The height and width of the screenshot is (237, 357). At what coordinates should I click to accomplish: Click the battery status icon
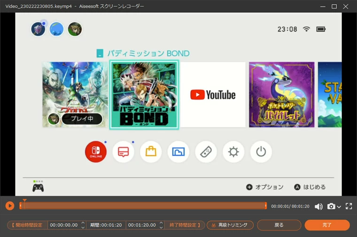[321, 29]
